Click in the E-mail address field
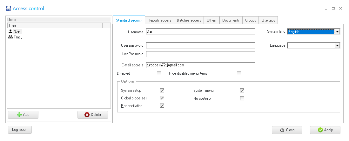Image resolution: width=349 pixels, height=141 pixels. tap(200, 65)
